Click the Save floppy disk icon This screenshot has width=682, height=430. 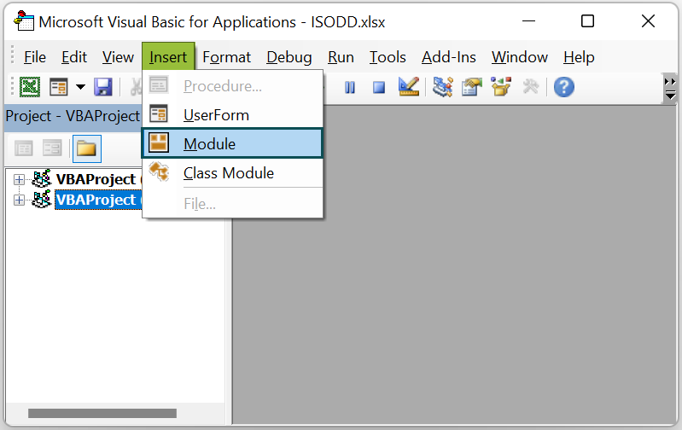click(x=103, y=87)
